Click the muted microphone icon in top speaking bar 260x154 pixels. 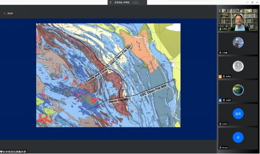point(111,2)
